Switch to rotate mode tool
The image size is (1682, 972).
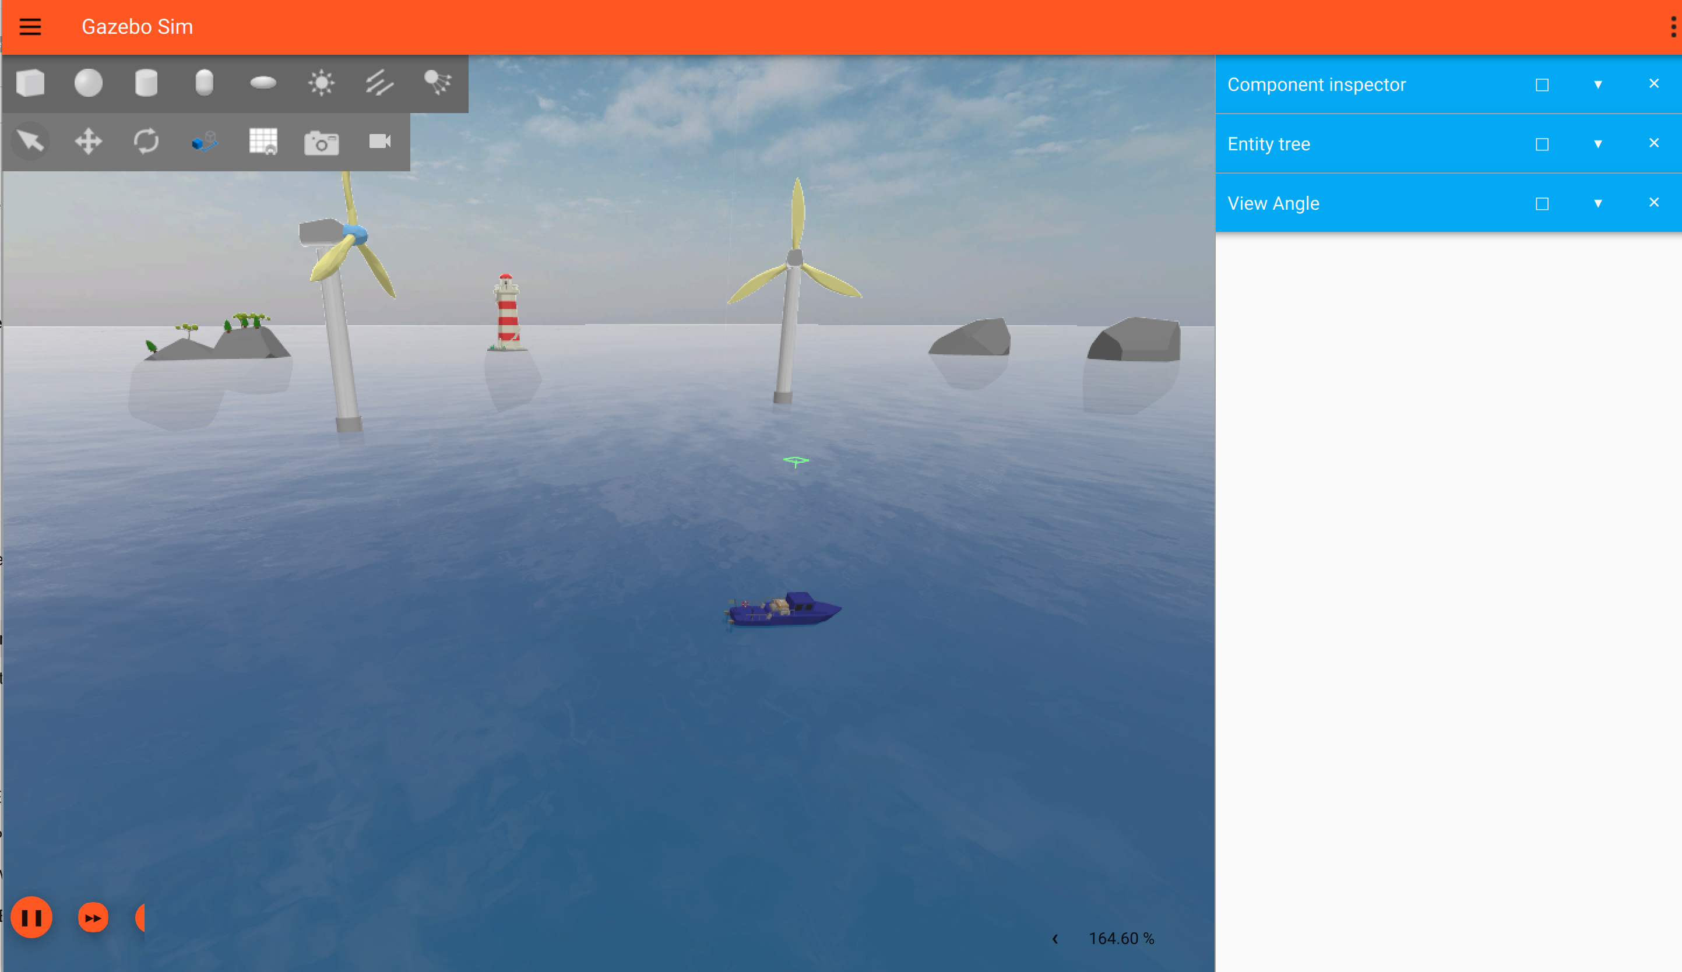[146, 142]
